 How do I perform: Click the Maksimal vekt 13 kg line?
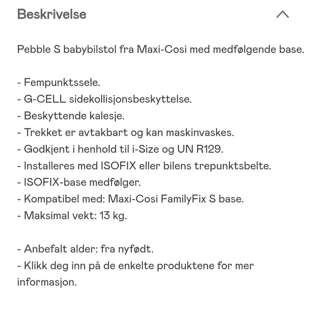pos(72,216)
